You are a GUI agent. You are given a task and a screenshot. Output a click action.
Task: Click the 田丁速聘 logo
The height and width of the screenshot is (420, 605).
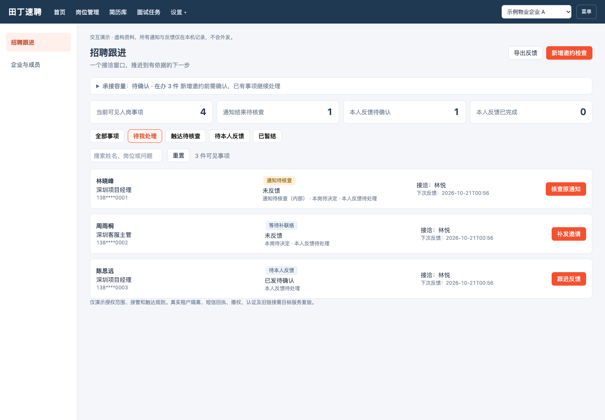pos(25,12)
